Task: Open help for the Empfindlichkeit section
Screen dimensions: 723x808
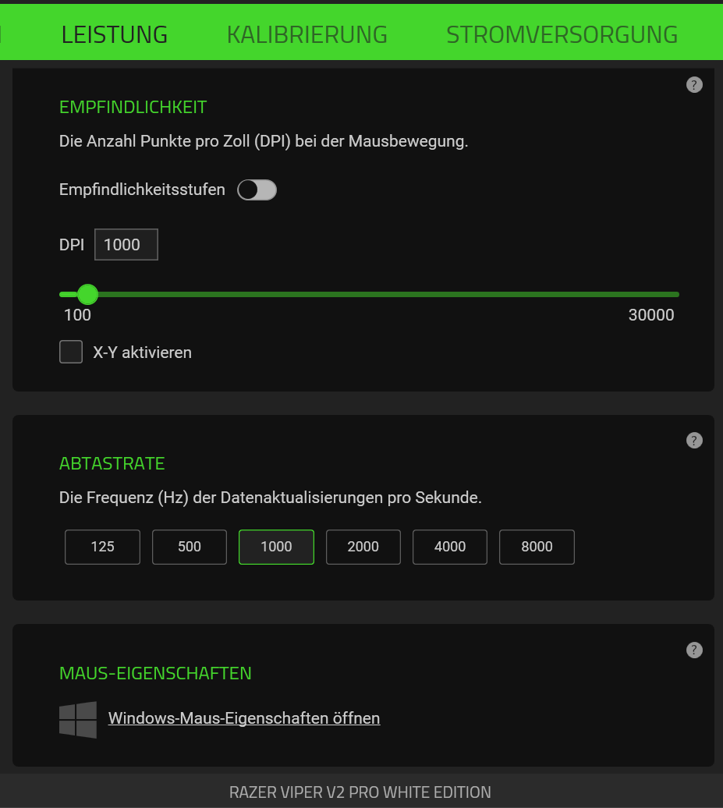Action: pos(694,85)
